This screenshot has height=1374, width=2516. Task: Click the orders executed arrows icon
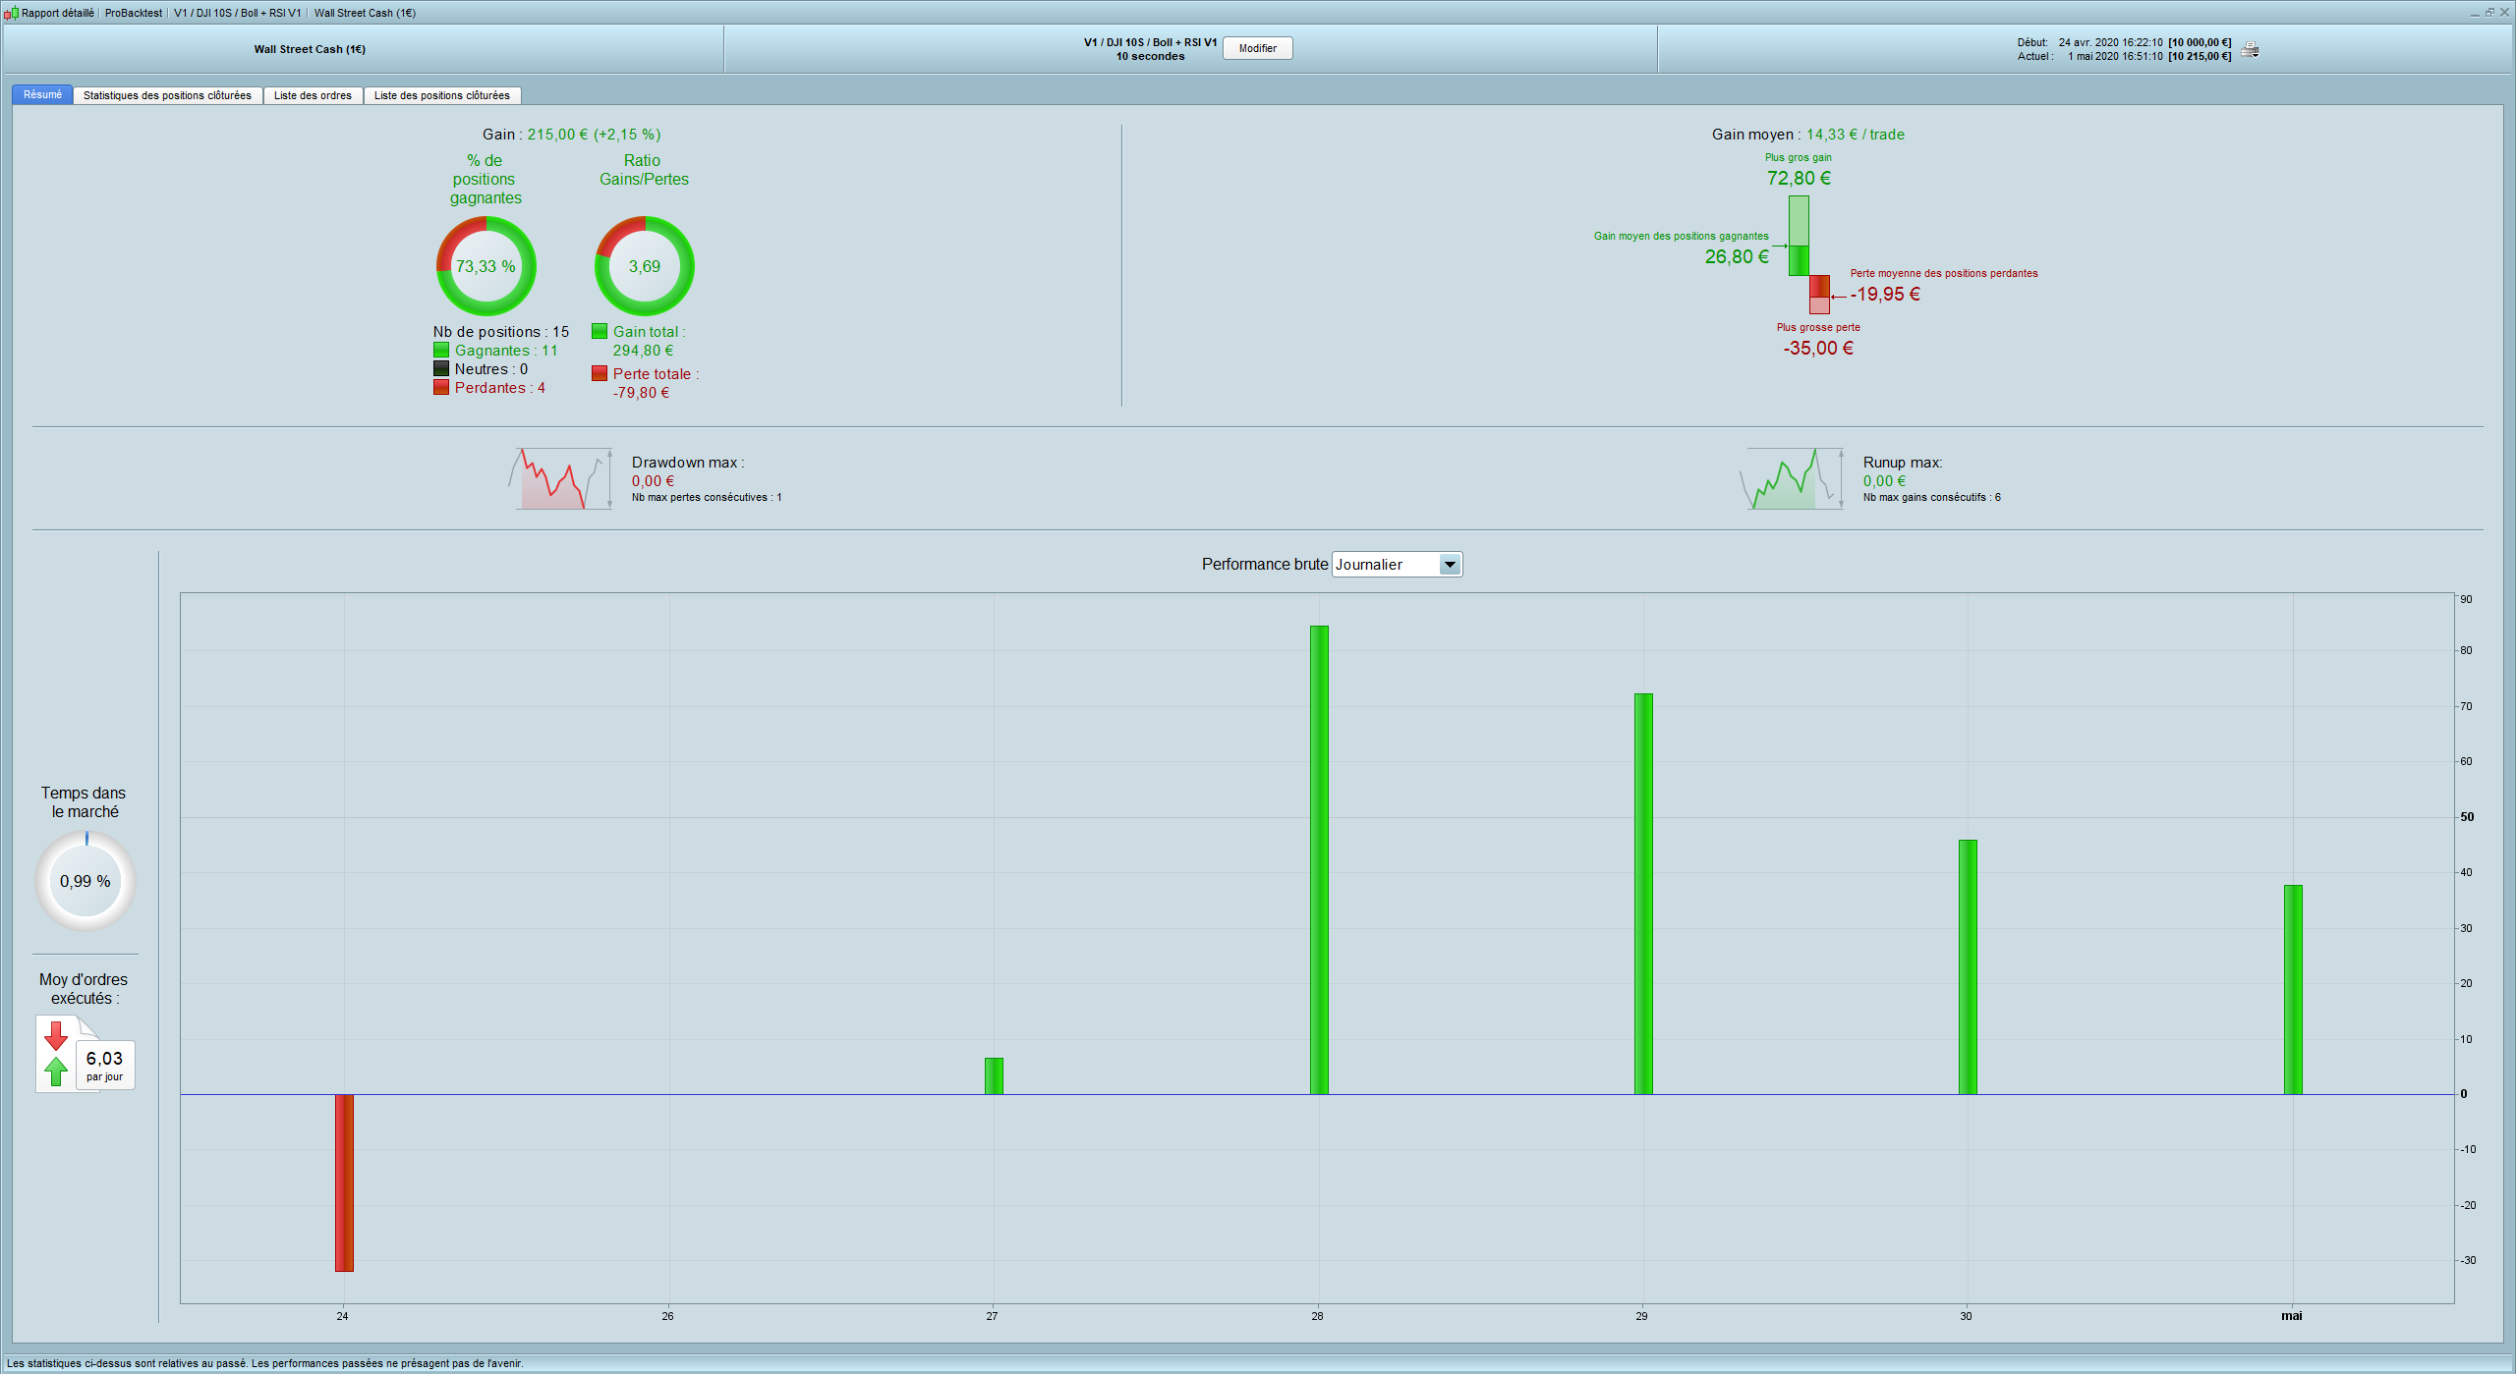[x=57, y=1054]
